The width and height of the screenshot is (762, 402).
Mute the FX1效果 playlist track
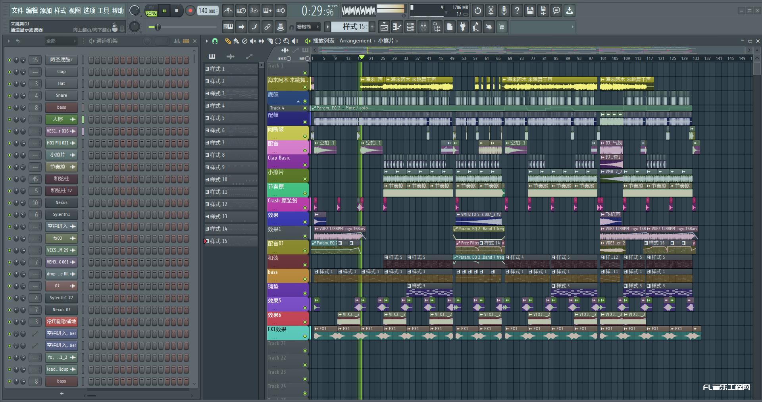[x=305, y=337]
